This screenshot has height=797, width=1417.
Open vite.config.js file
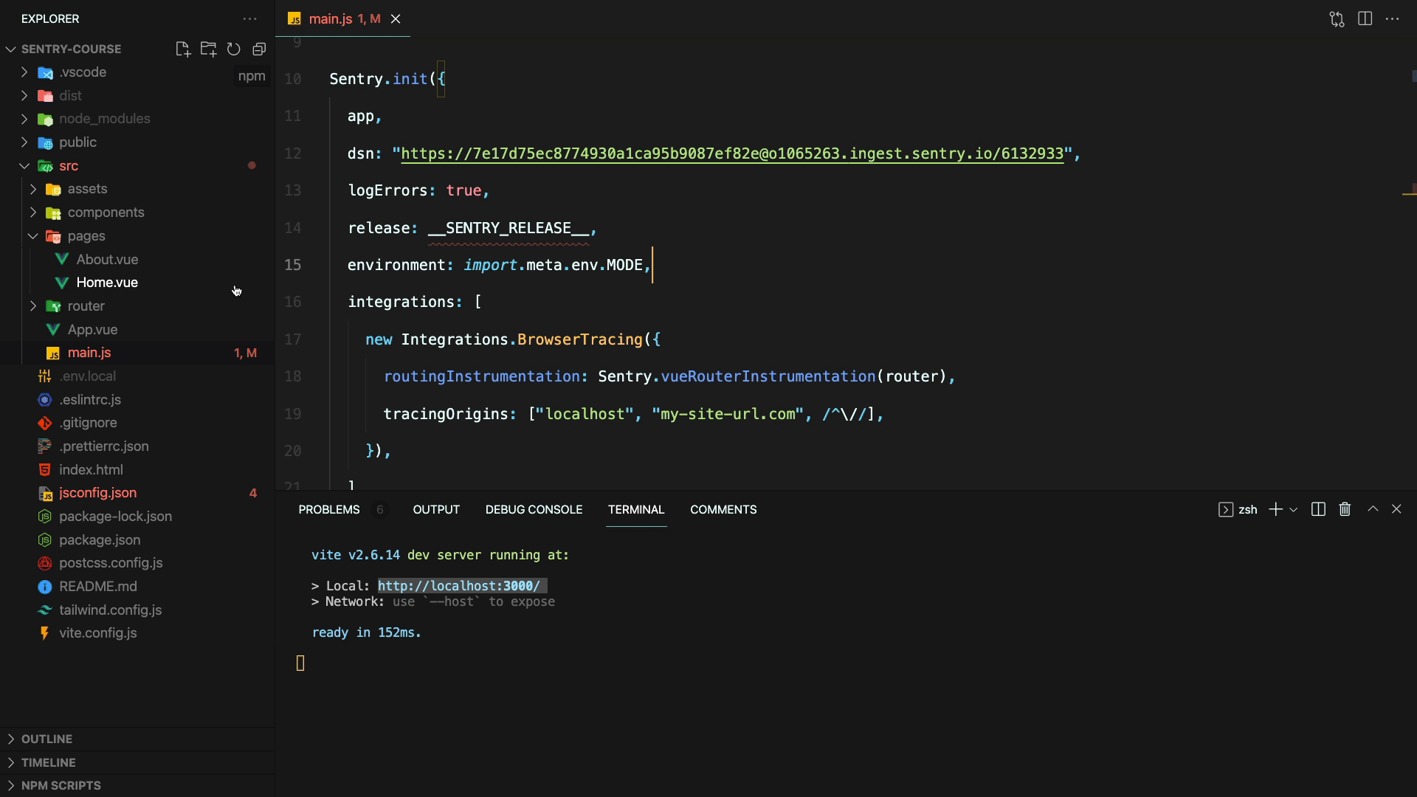(x=137, y=633)
